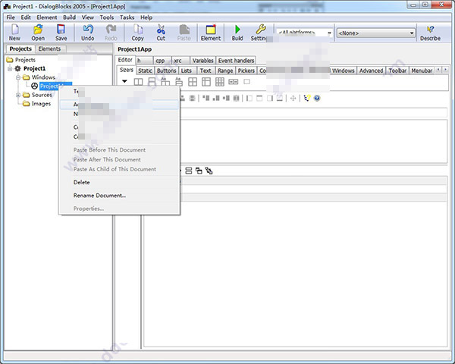Expand the Sources folder node
This screenshot has width=455, height=364.
pyautogui.click(x=18, y=95)
